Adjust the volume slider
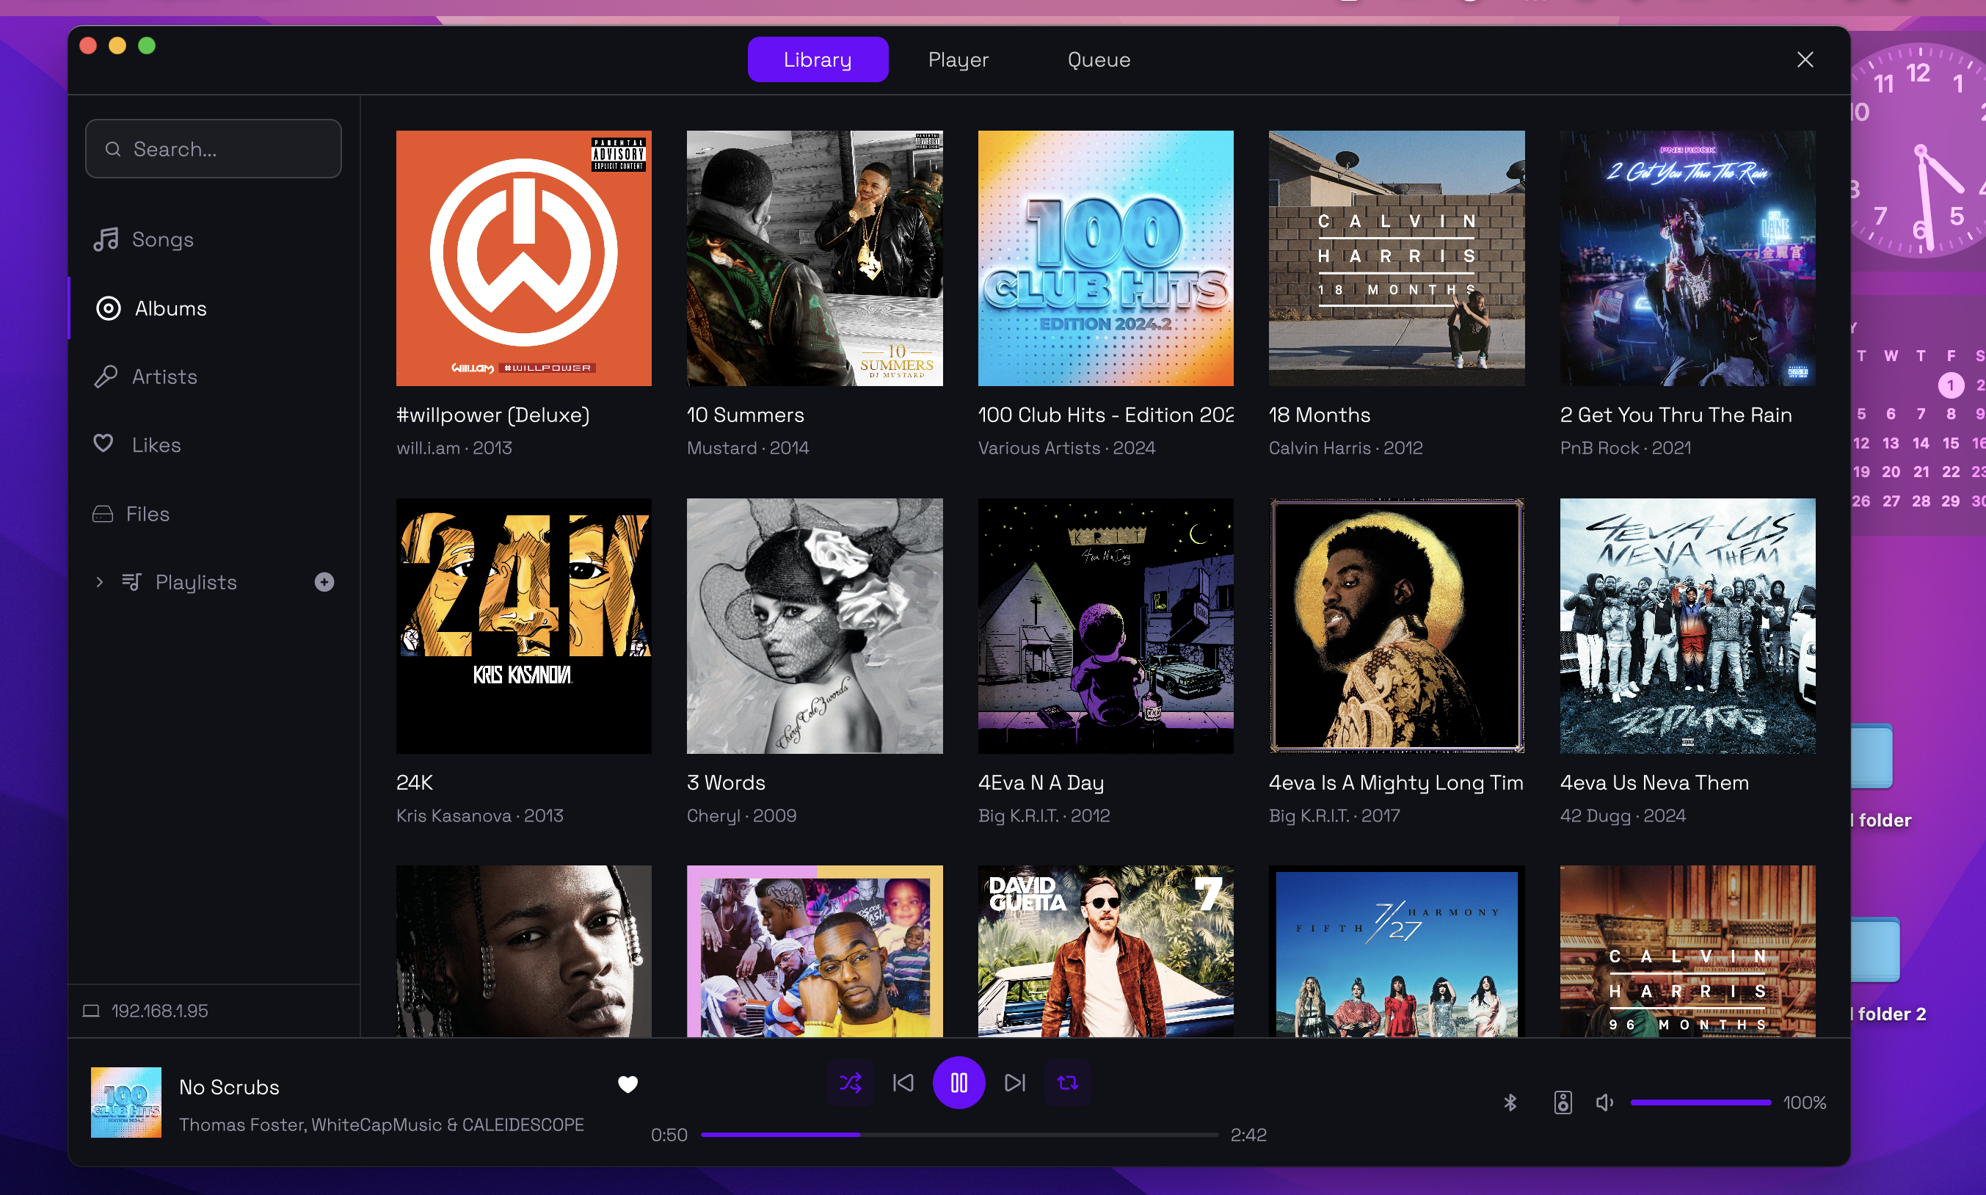Screen dimensions: 1986x1195 [1701, 1103]
